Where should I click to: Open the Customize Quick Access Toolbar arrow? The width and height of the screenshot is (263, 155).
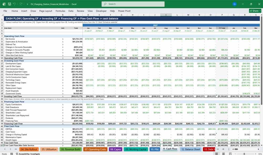pos(27,4)
